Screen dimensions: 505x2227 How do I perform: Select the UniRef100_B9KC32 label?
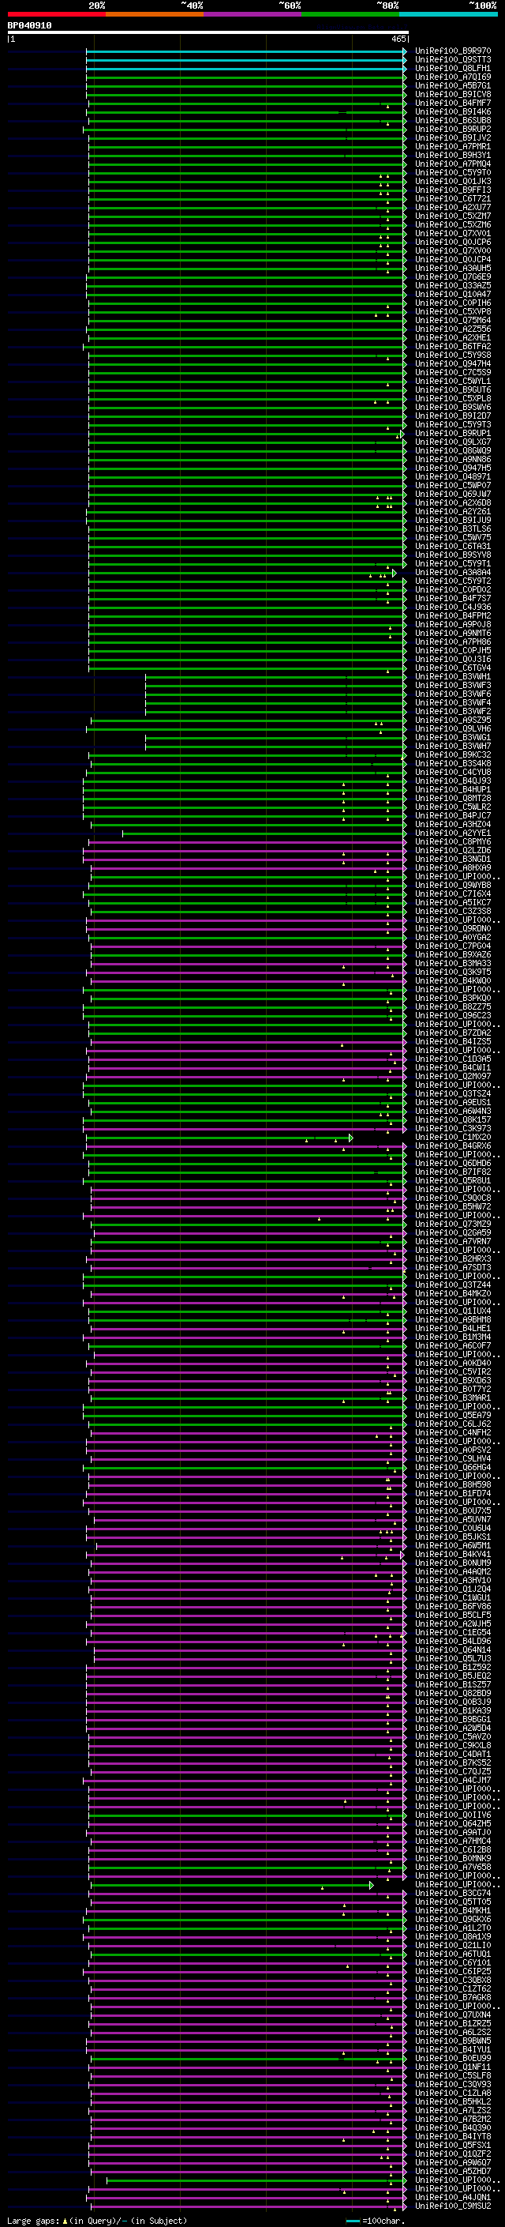point(453,754)
